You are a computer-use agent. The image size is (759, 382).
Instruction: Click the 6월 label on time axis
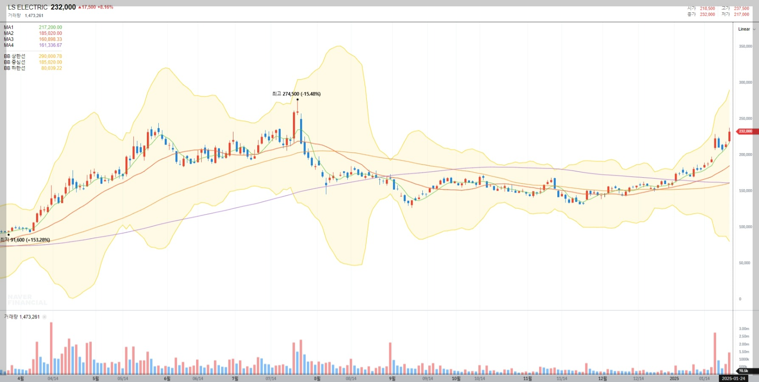pyautogui.click(x=167, y=379)
